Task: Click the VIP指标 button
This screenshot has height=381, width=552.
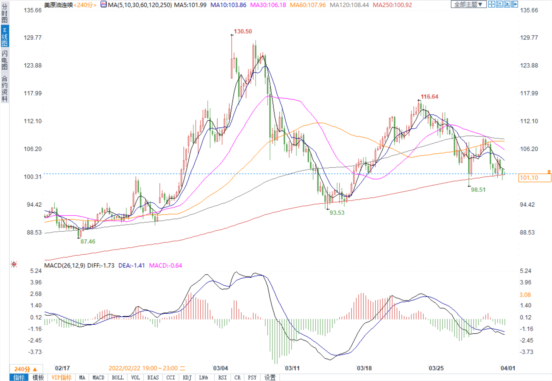Action: (x=61, y=377)
